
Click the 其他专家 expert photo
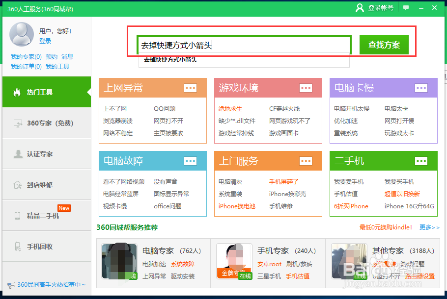click(349, 261)
